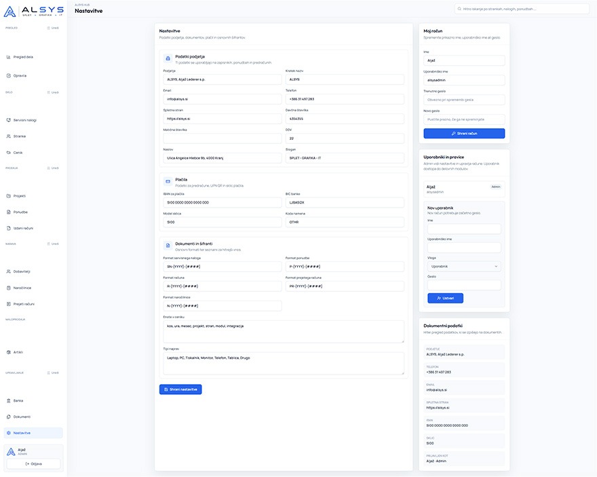
Task: Click the Koda namena field
Action: (345, 223)
